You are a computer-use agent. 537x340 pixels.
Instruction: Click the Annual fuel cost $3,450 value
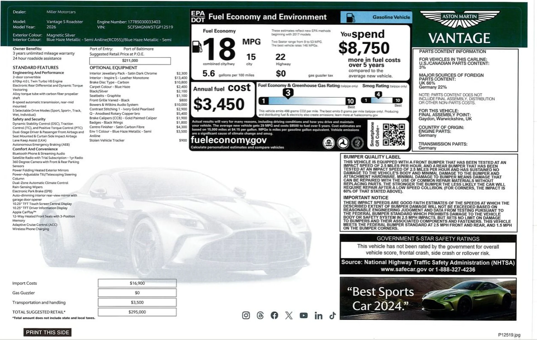point(219,104)
